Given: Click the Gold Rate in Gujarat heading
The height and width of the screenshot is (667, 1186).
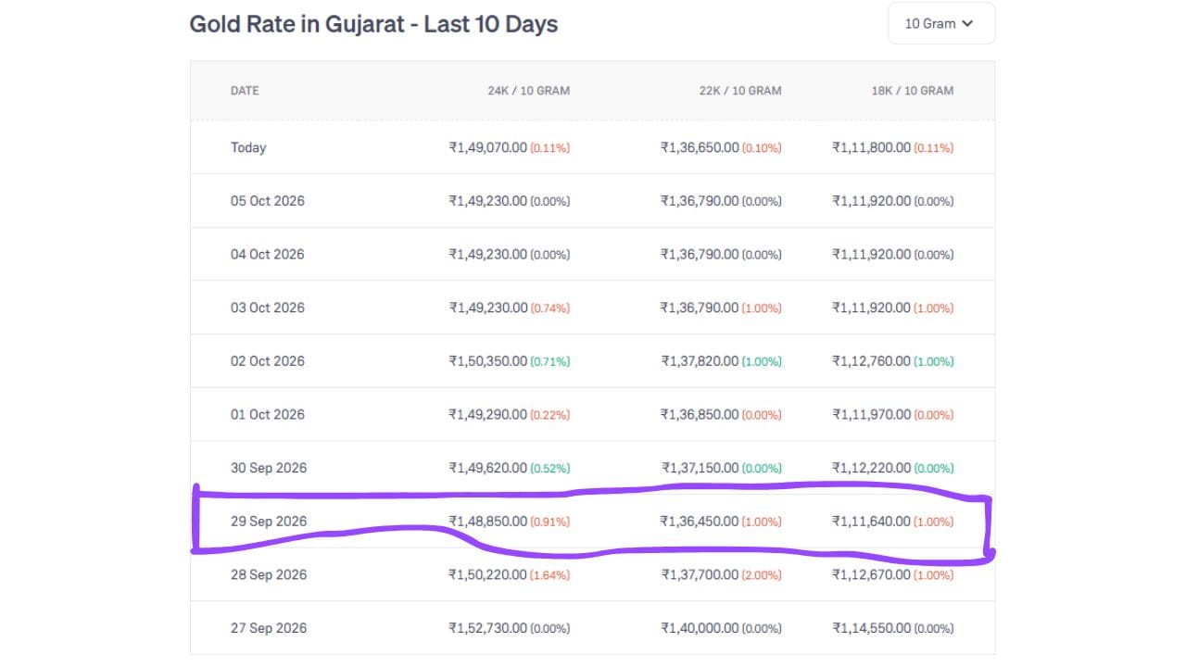Looking at the screenshot, I should click(373, 24).
